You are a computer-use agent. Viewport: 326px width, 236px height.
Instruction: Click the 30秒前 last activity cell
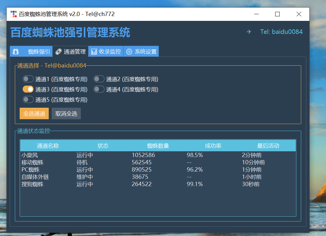pos(251,184)
